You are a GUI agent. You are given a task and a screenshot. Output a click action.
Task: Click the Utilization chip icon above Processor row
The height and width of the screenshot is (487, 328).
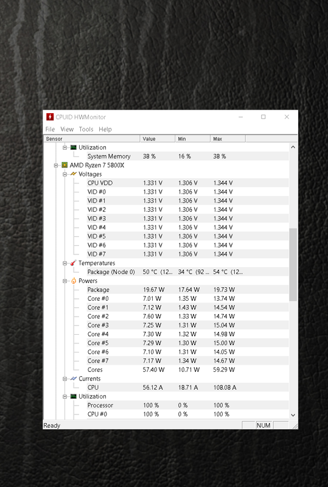(x=73, y=396)
